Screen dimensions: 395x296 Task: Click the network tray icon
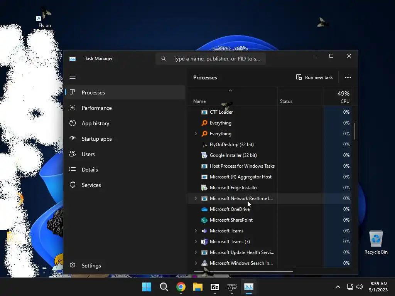point(350,287)
